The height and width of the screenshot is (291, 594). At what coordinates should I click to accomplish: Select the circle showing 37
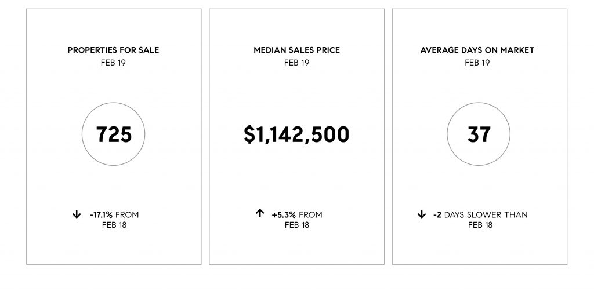click(x=479, y=135)
